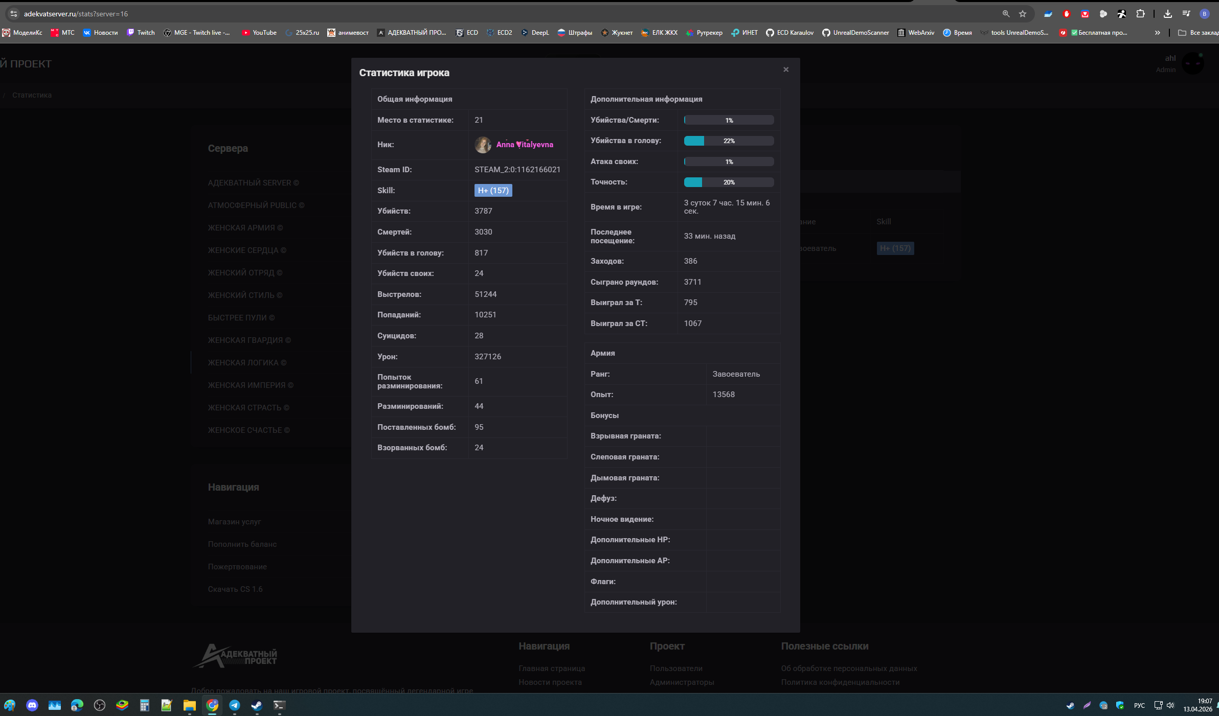This screenshot has width=1219, height=716.
Task: Open Steam from the taskbar
Action: coord(257,705)
